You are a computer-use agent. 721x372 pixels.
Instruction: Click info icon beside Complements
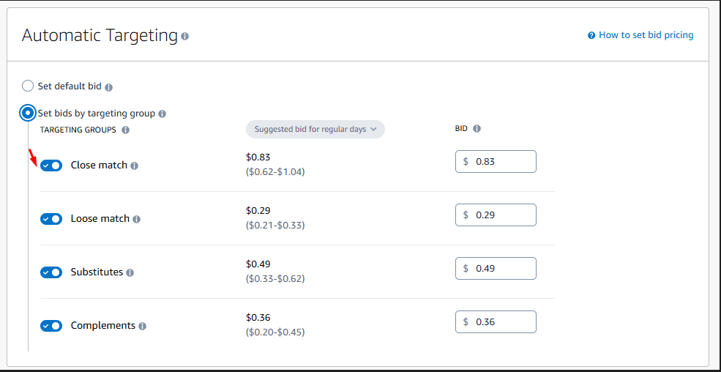tap(142, 327)
